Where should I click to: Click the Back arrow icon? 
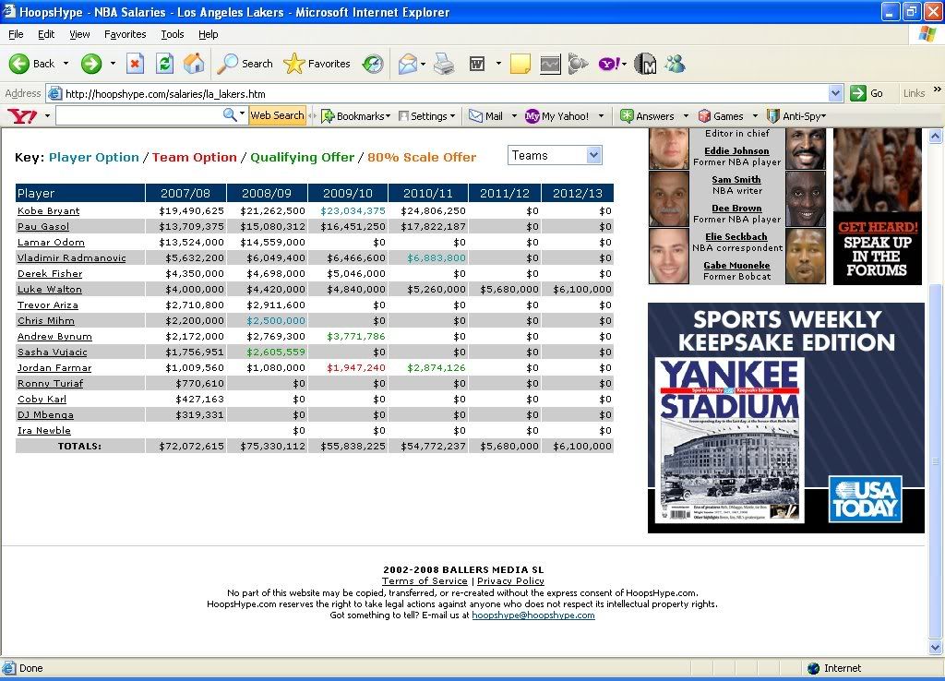tap(18, 64)
